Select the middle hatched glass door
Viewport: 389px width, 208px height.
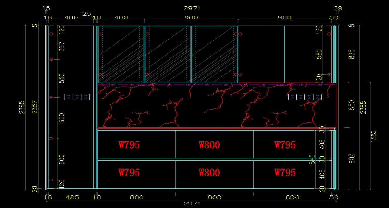(168, 54)
